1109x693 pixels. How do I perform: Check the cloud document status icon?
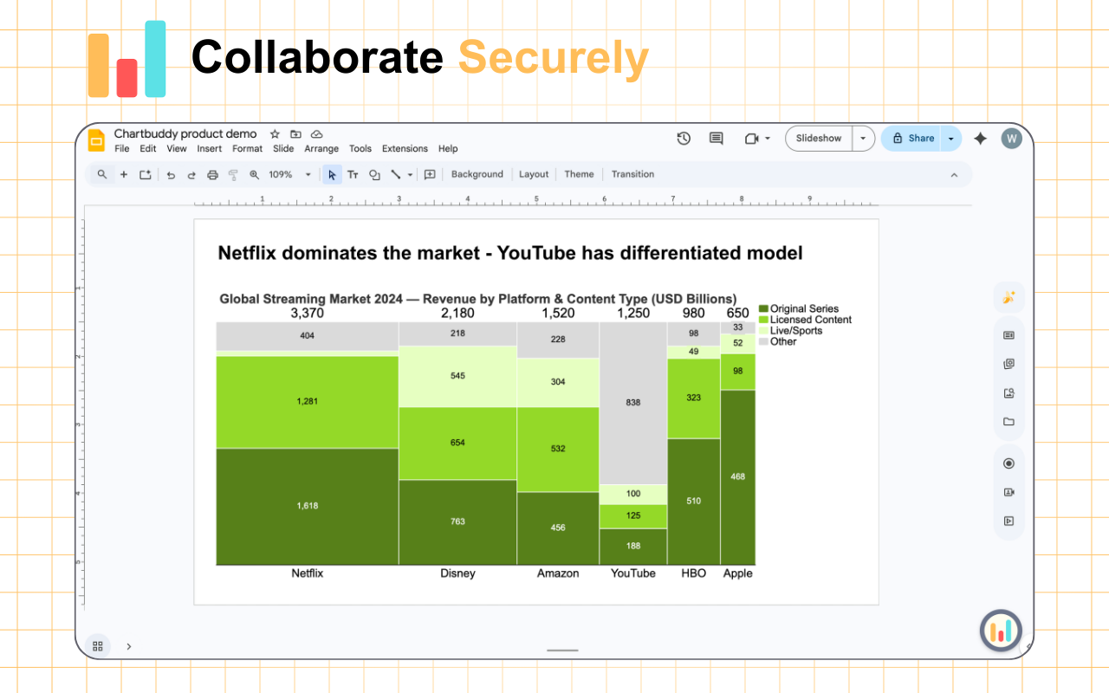click(316, 134)
